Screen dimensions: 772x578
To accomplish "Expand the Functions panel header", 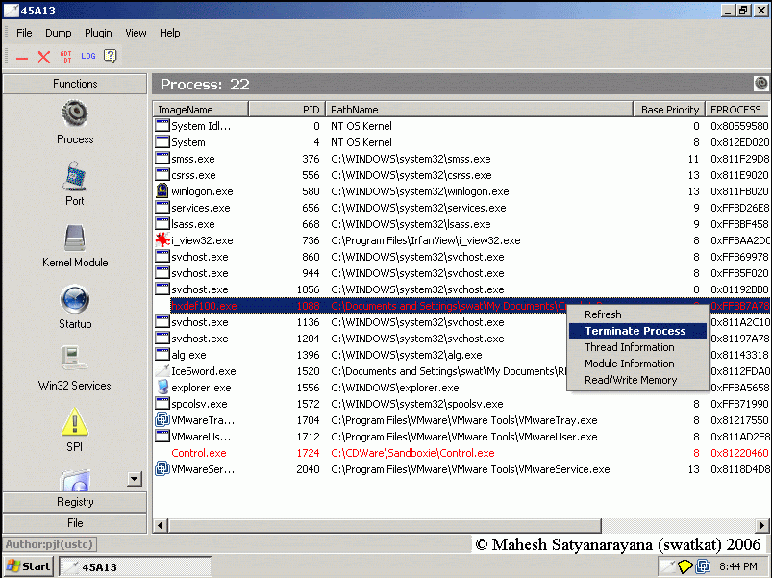I will click(x=75, y=84).
